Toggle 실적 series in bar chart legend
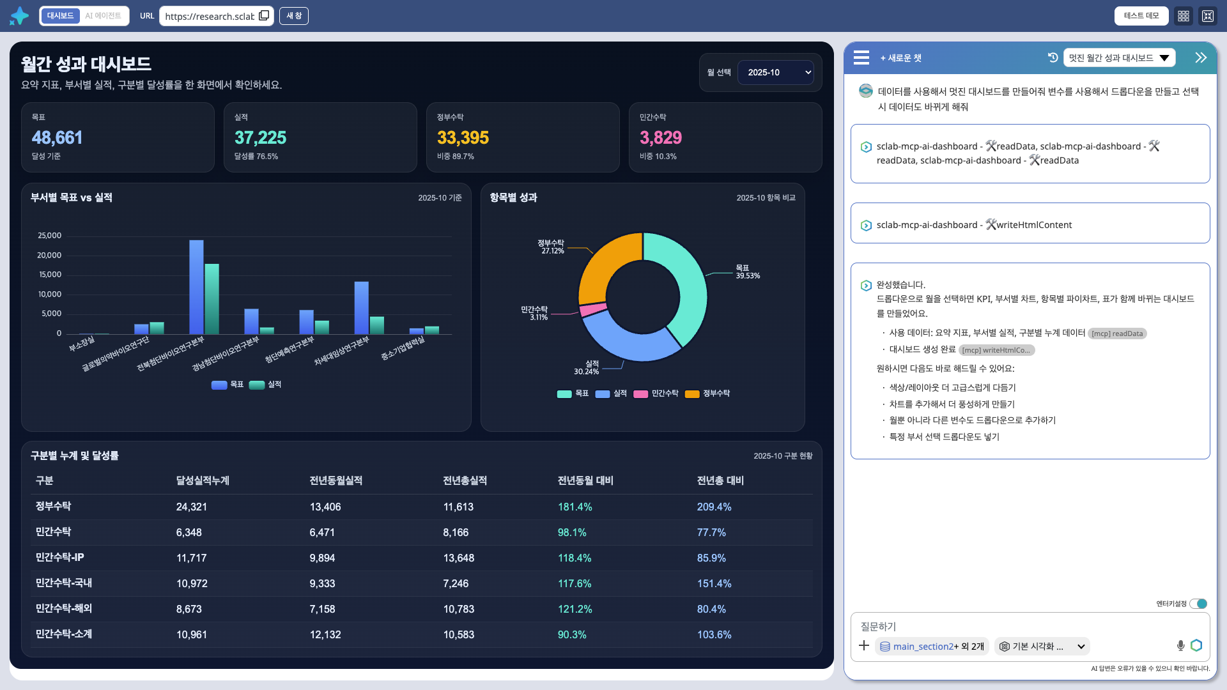This screenshot has height=690, width=1227. tap(265, 385)
